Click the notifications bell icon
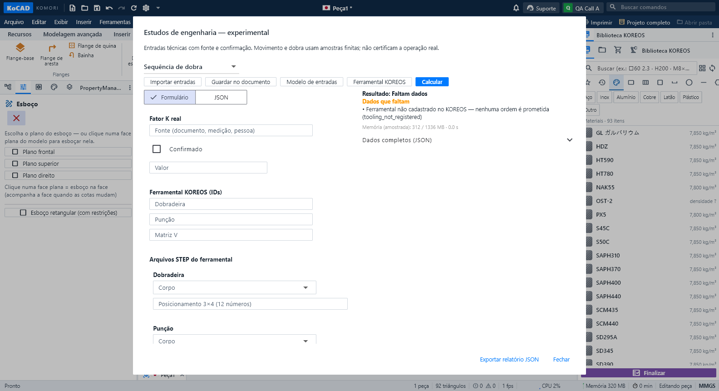Image resolution: width=719 pixels, height=391 pixels. coord(516,8)
